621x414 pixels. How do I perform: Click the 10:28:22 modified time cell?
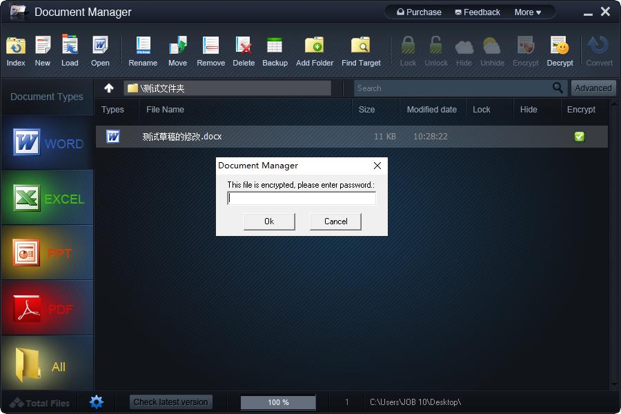431,137
